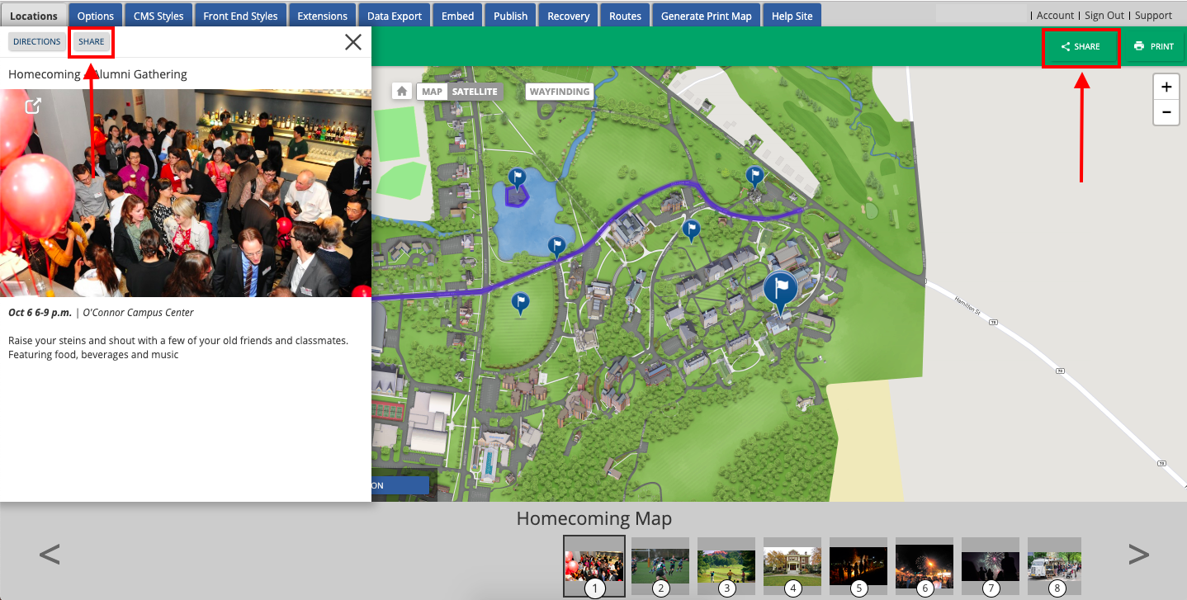Click the flag pin near the pond
Screen dimensions: 1187x600
pos(516,176)
